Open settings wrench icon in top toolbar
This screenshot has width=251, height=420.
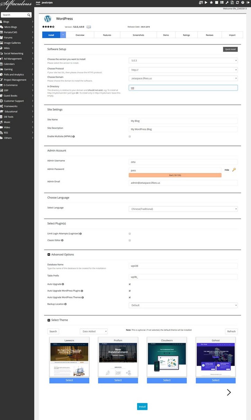click(x=227, y=2)
